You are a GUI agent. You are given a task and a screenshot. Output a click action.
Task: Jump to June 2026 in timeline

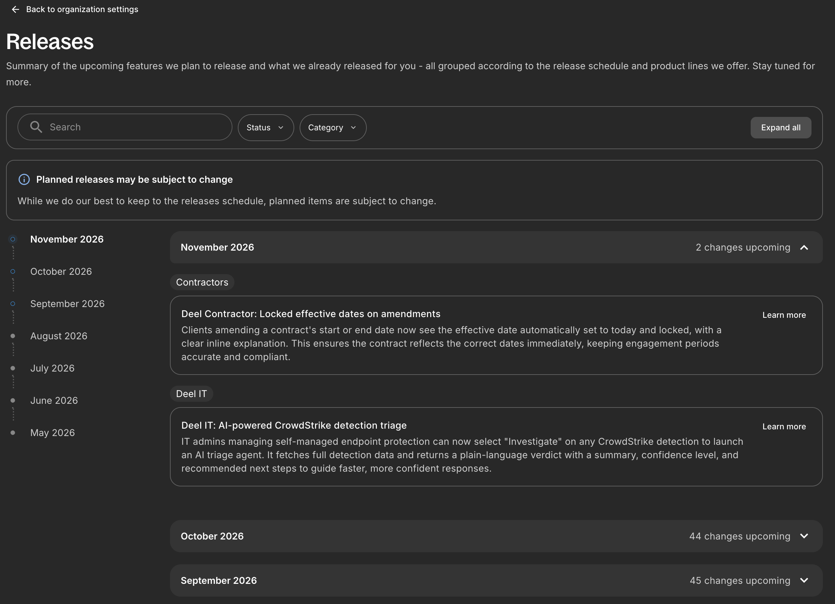point(54,400)
